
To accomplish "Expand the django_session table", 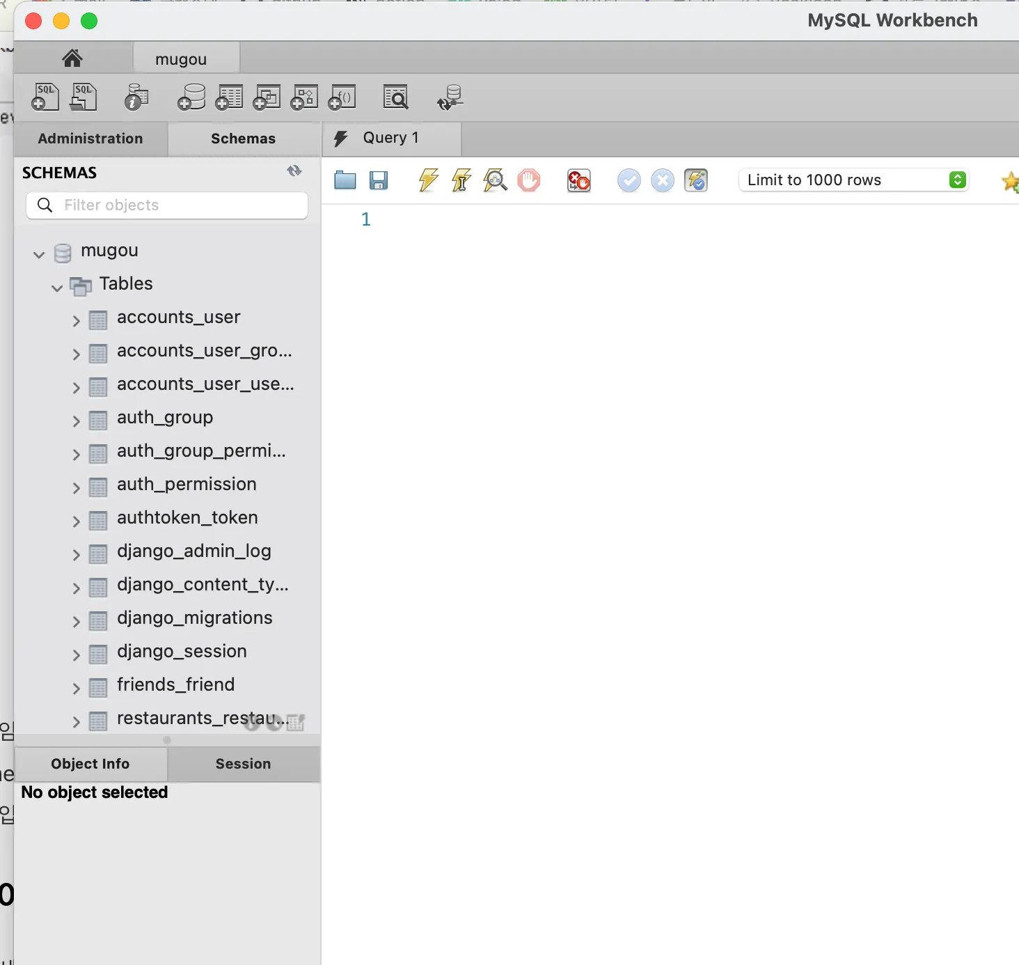I will [x=77, y=655].
